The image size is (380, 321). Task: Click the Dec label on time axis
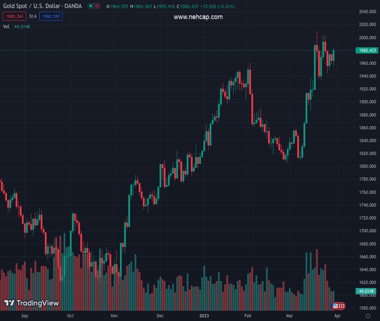coord(159,316)
